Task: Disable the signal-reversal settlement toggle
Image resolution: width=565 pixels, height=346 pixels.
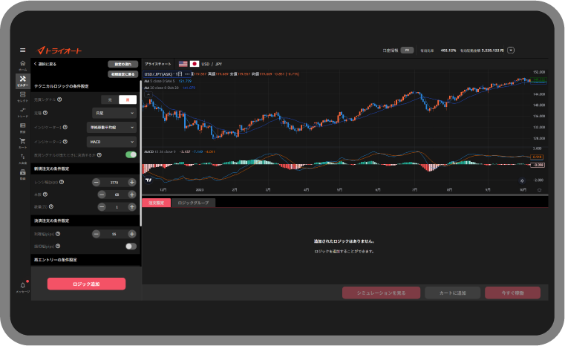Action: click(x=131, y=154)
